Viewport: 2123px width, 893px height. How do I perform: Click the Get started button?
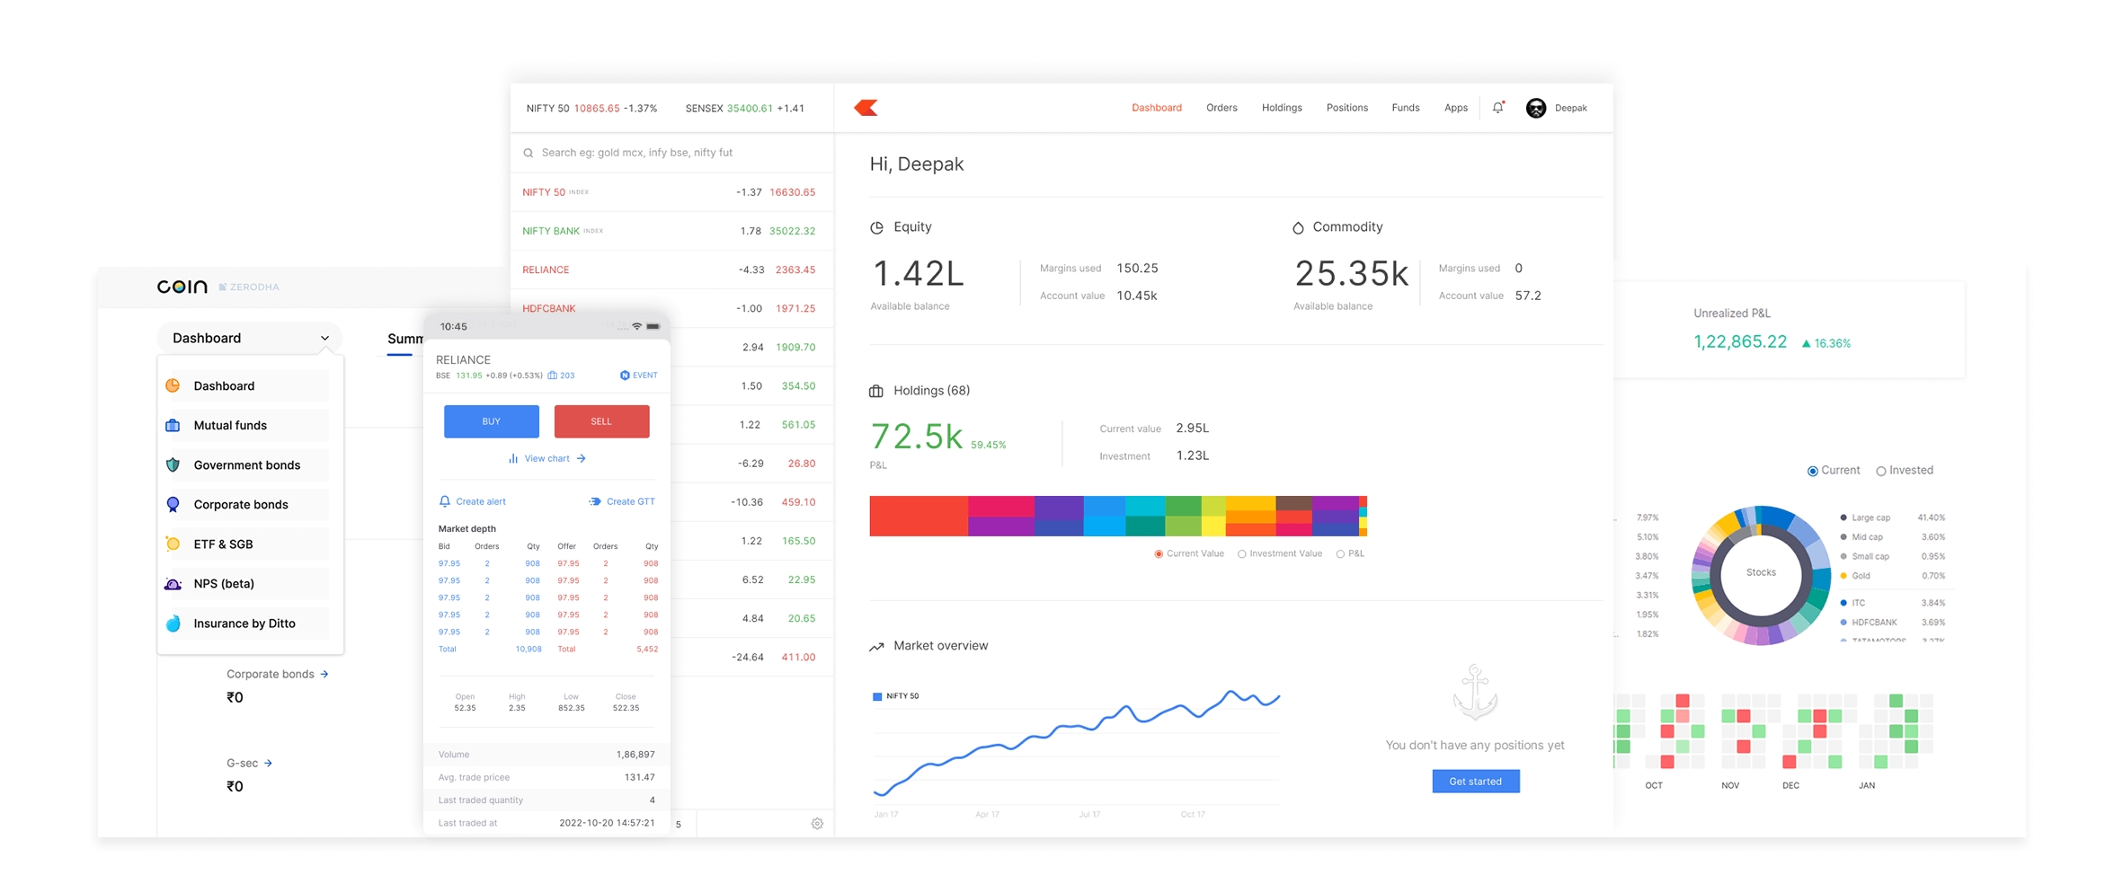1475,781
